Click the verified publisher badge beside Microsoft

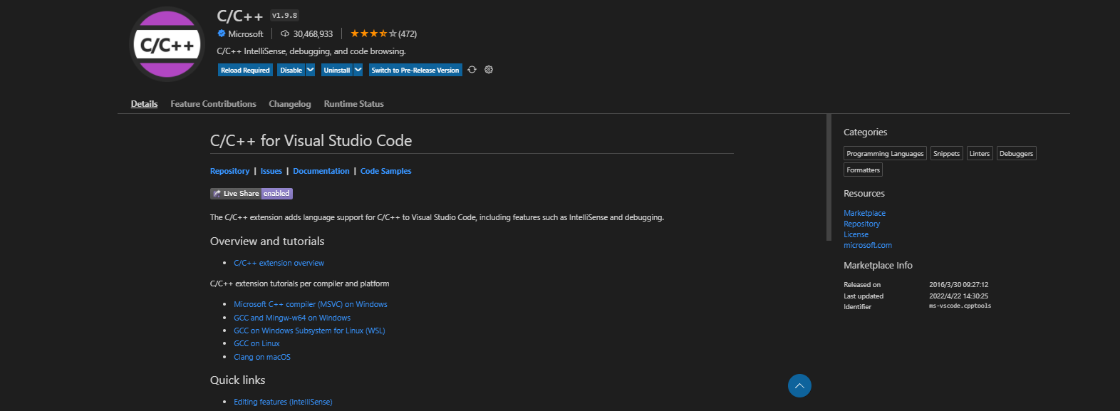pos(222,33)
